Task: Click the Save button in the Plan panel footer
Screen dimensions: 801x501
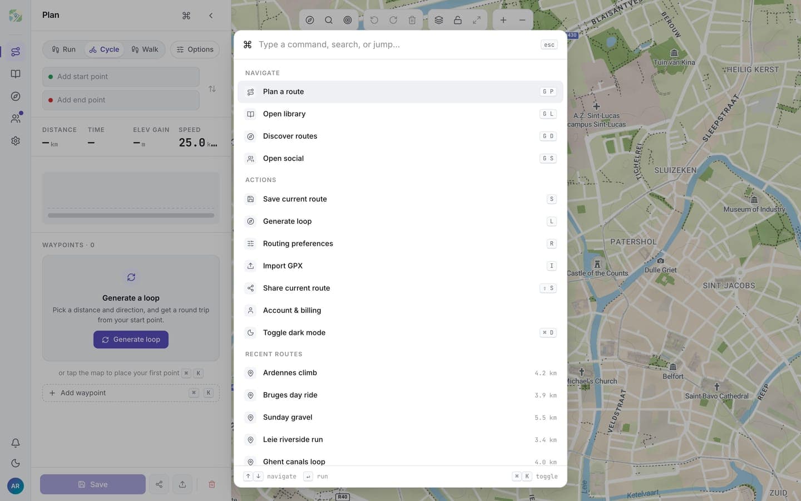Action: 93,484
